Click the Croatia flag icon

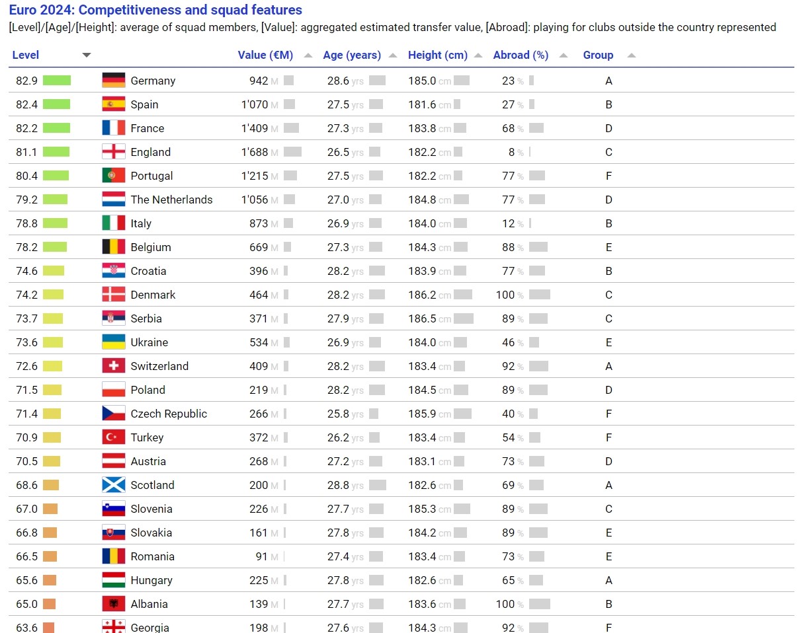click(x=114, y=271)
